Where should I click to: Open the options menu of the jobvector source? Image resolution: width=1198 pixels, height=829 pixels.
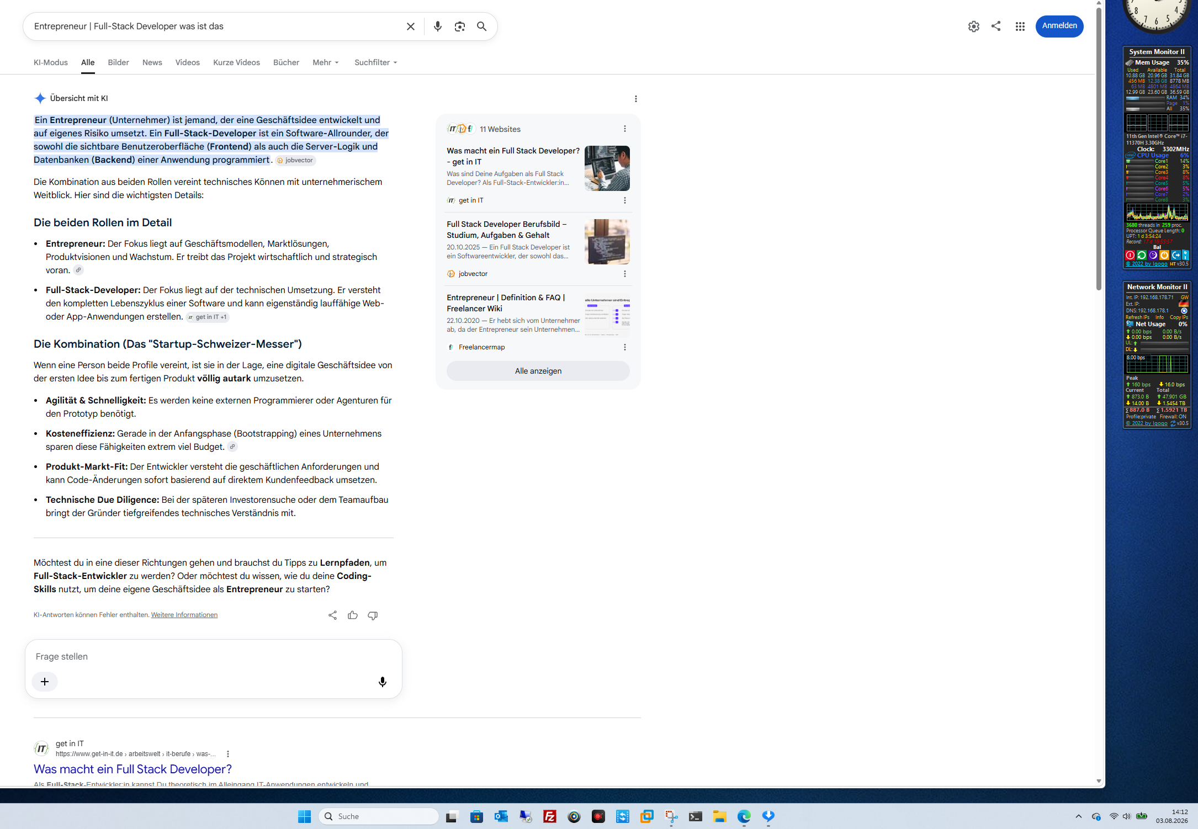click(x=625, y=274)
